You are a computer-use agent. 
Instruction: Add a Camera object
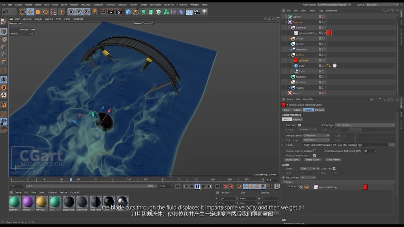(x=197, y=12)
